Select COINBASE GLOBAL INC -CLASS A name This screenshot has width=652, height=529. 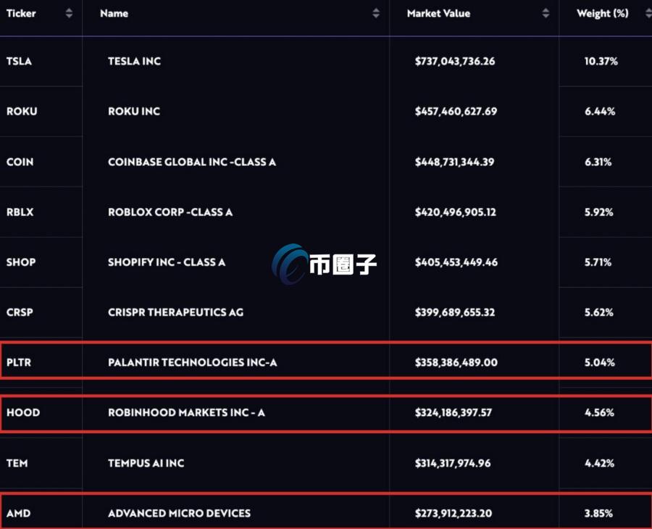pyautogui.click(x=192, y=162)
